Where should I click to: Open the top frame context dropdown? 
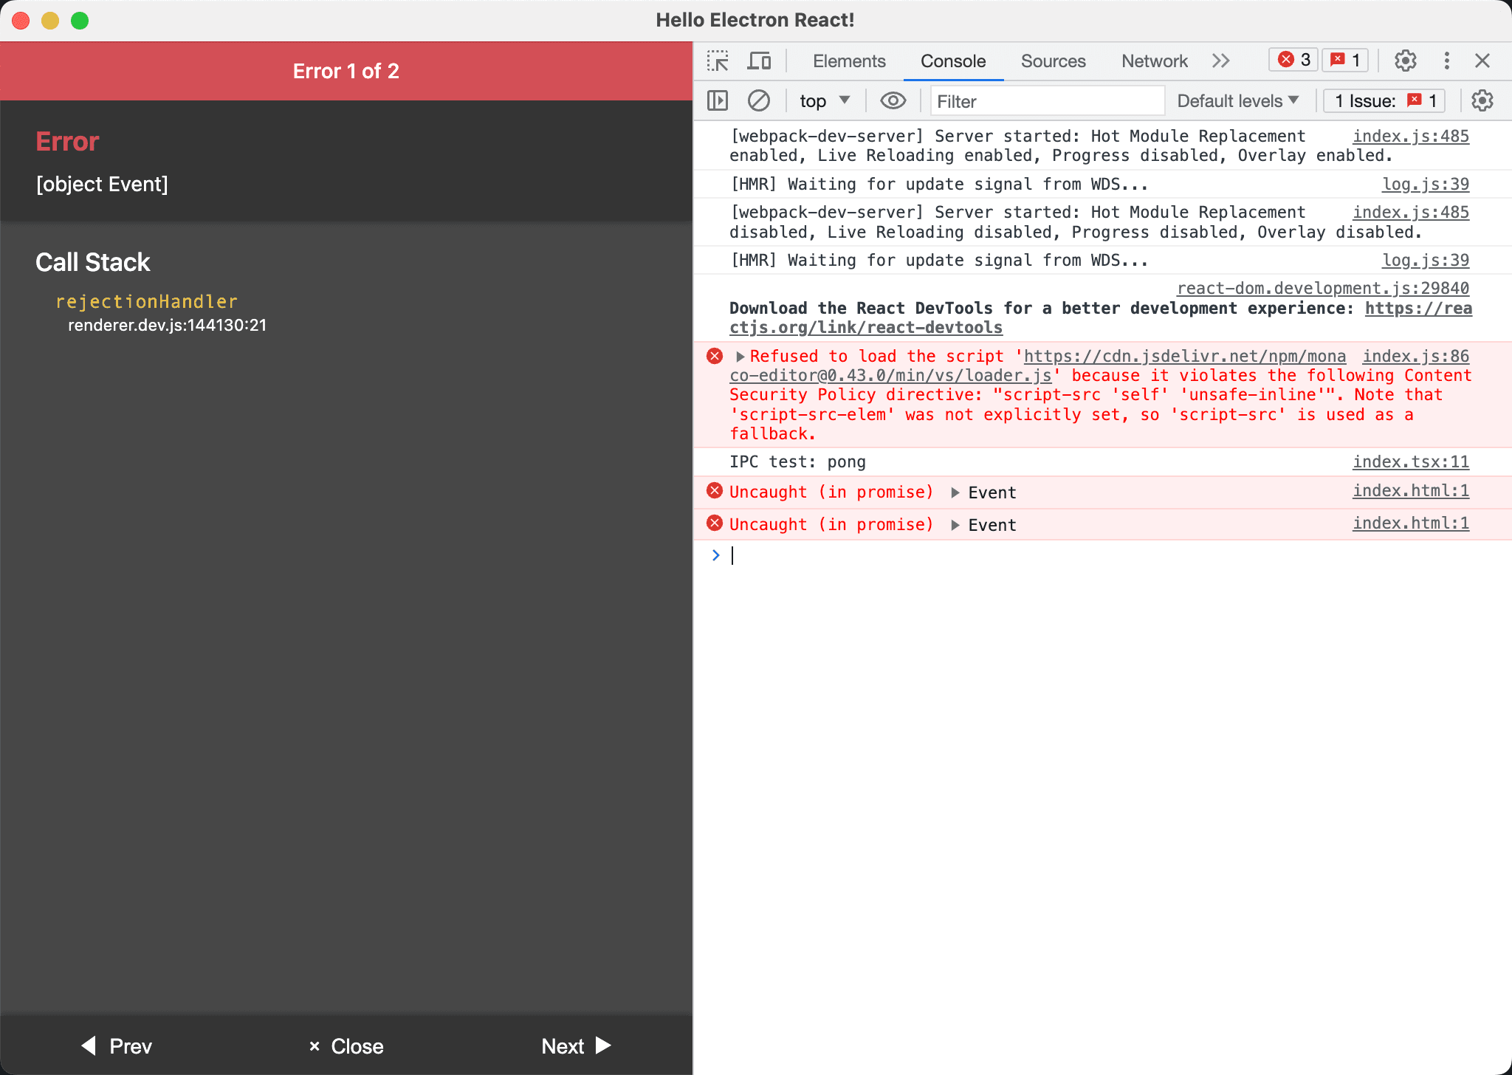tap(822, 100)
